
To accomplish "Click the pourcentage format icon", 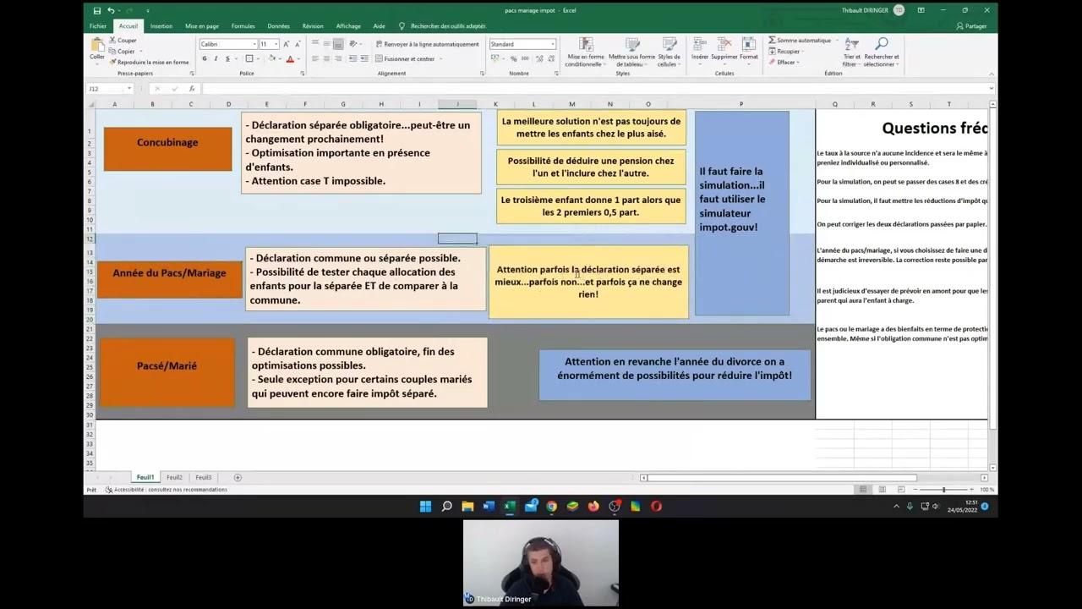I will [516, 58].
